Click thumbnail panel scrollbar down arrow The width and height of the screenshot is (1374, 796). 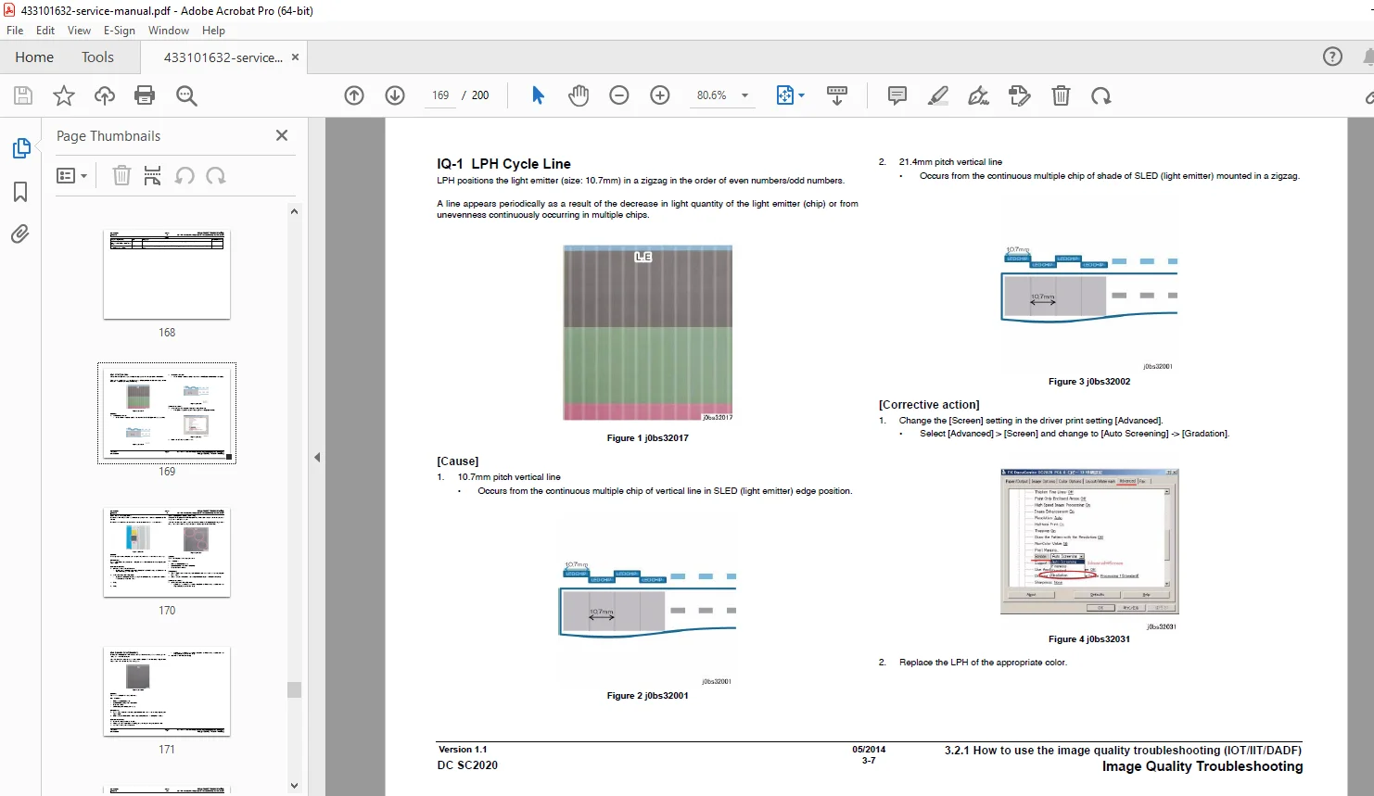click(x=294, y=786)
